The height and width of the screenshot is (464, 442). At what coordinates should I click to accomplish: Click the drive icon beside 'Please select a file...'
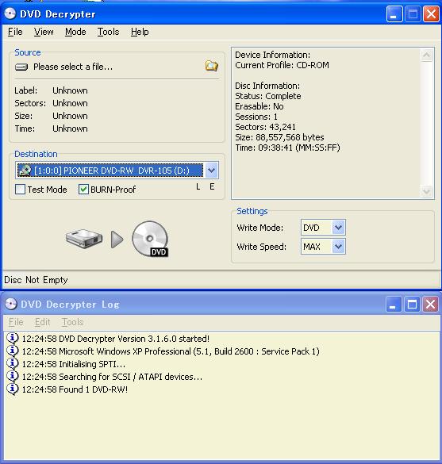point(21,67)
